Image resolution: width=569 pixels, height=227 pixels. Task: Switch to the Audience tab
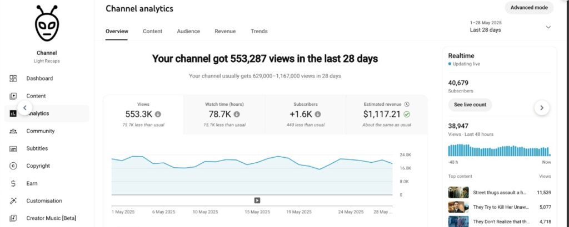pos(188,32)
